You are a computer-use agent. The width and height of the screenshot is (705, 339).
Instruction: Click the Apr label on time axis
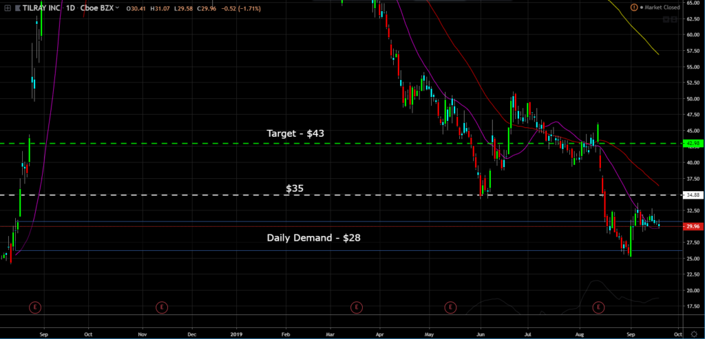[380, 334]
